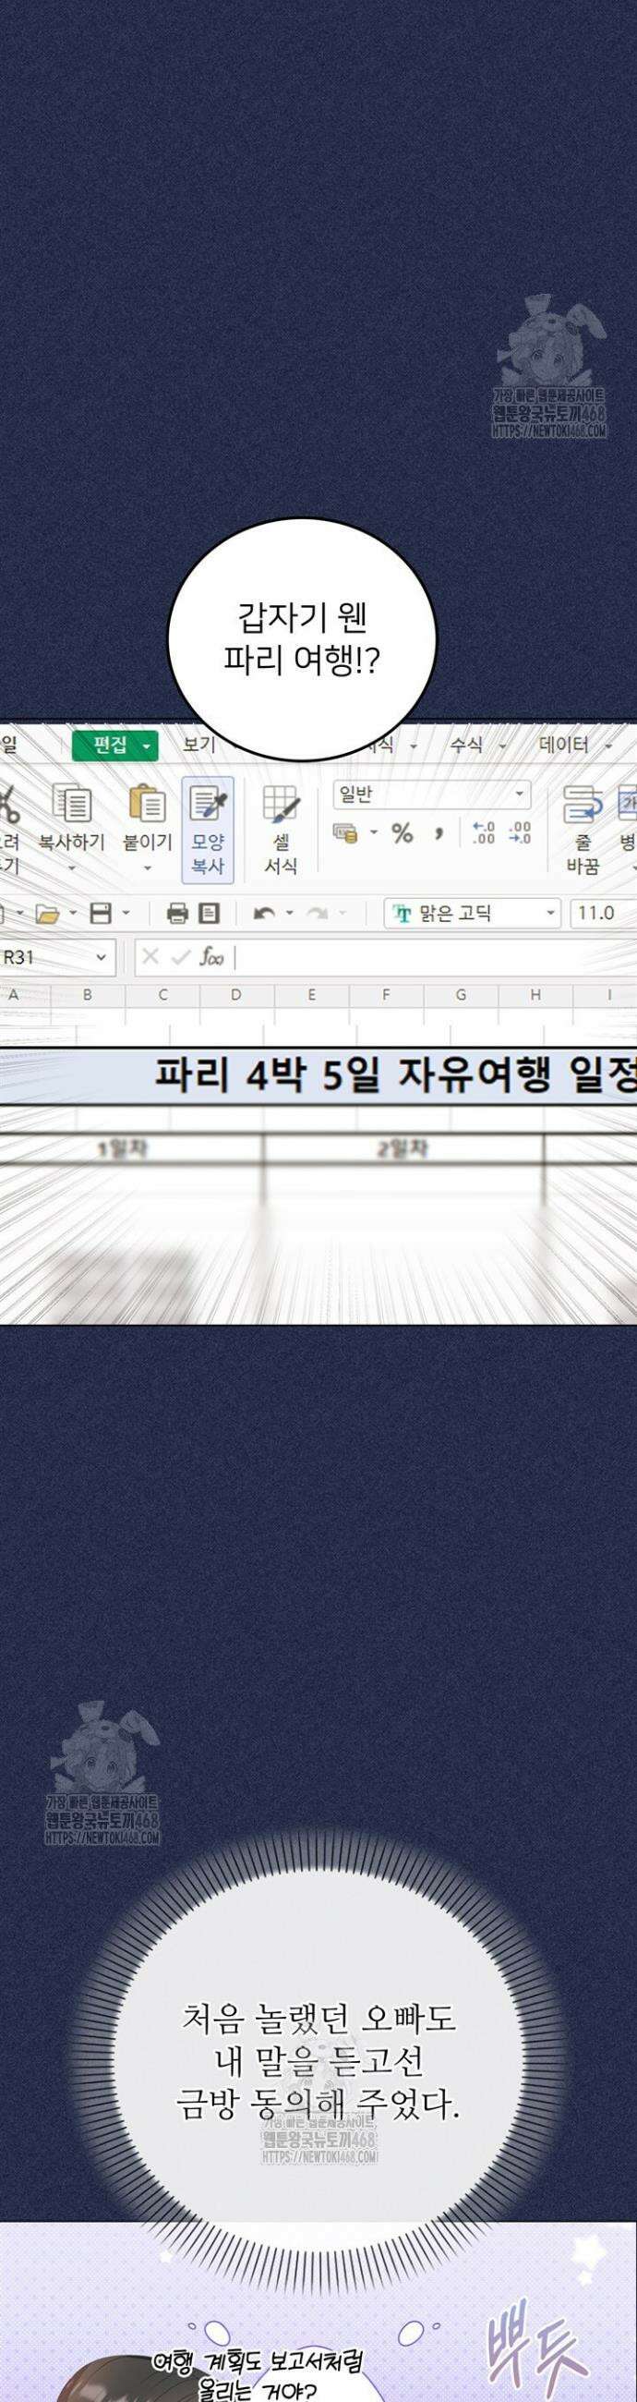Open the 일반 number format dropdown
Screen dimensions: 637x2402
click(432, 794)
